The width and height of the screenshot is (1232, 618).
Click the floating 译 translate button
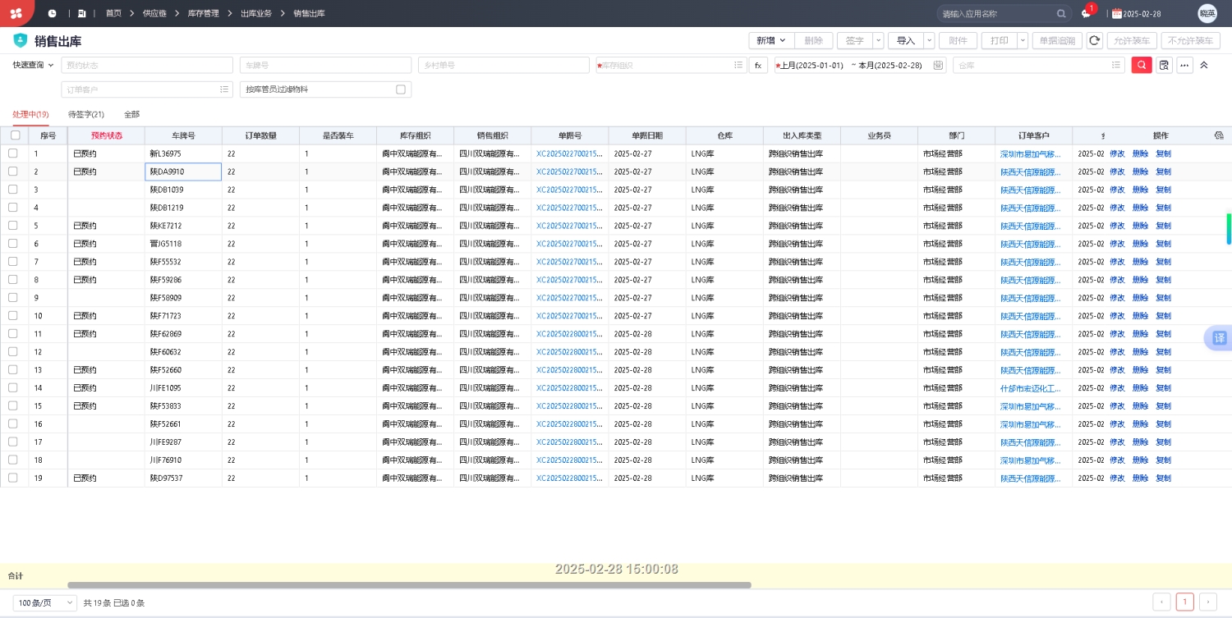point(1220,337)
